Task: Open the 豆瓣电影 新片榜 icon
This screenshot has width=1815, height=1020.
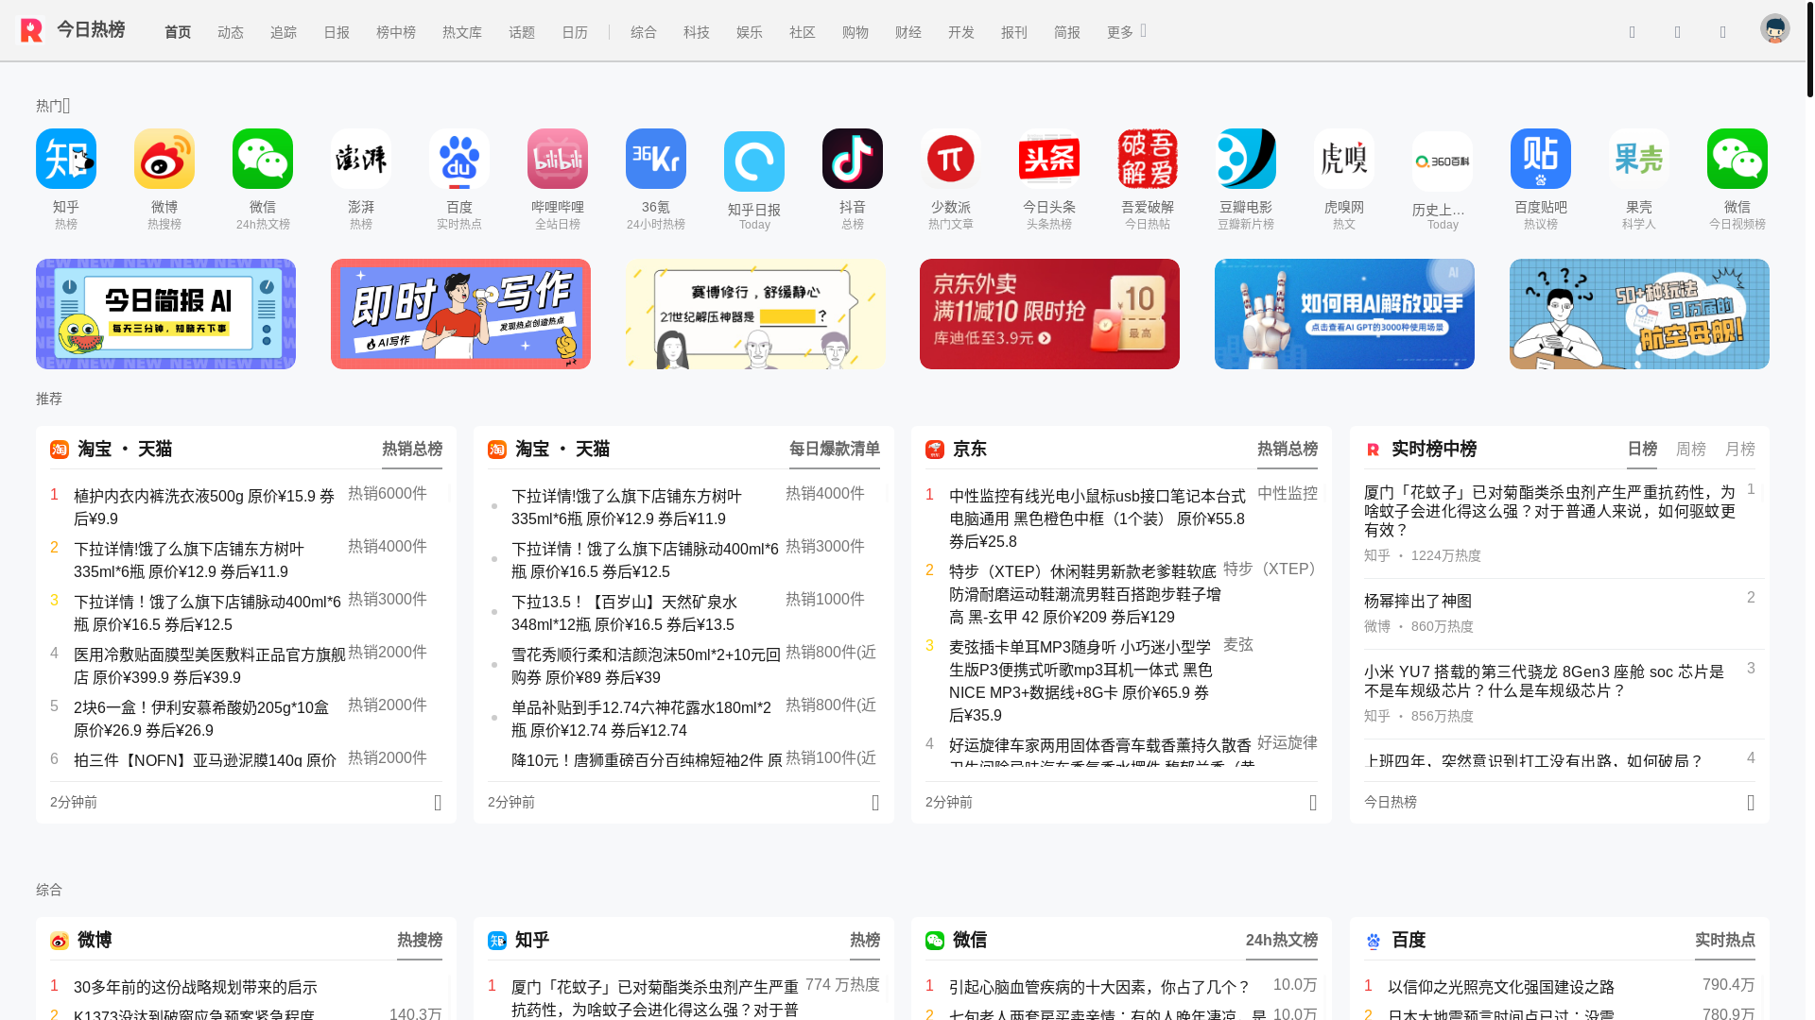Action: coord(1246,159)
